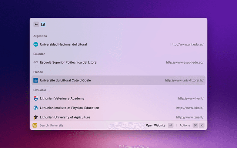237x148 pixels.
Task: Click the graduation cap icon for Agriculture university
Action: click(36, 117)
